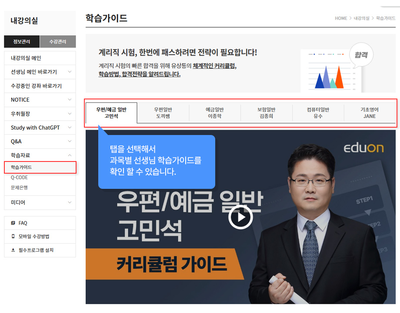Switch to the 수강관리 tab
400x313 pixels.
(58, 42)
